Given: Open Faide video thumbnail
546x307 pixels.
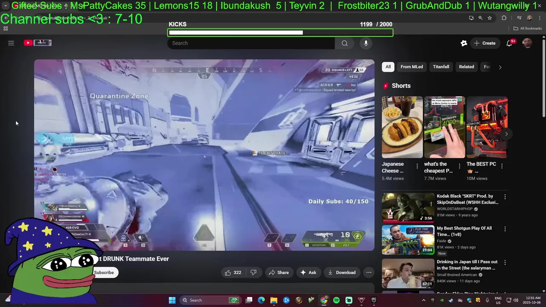Looking at the screenshot, I should tap(408, 240).
